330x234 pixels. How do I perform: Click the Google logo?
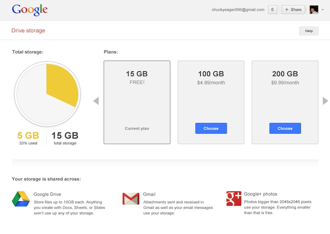(30, 9)
